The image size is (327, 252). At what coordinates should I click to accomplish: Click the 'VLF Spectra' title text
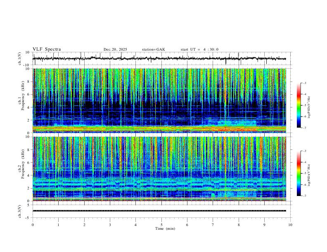point(47,49)
